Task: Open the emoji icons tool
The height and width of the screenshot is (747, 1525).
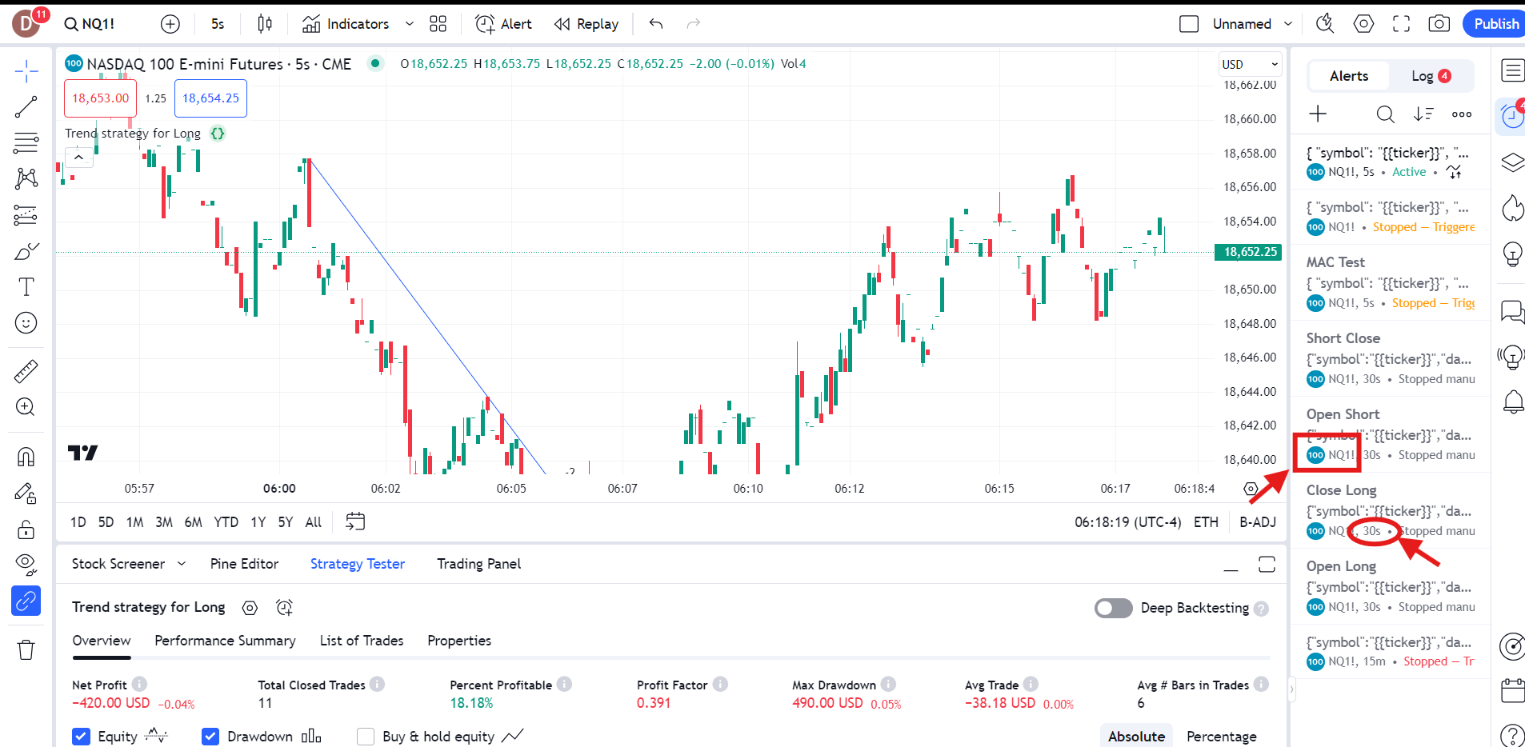Action: pyautogui.click(x=26, y=323)
